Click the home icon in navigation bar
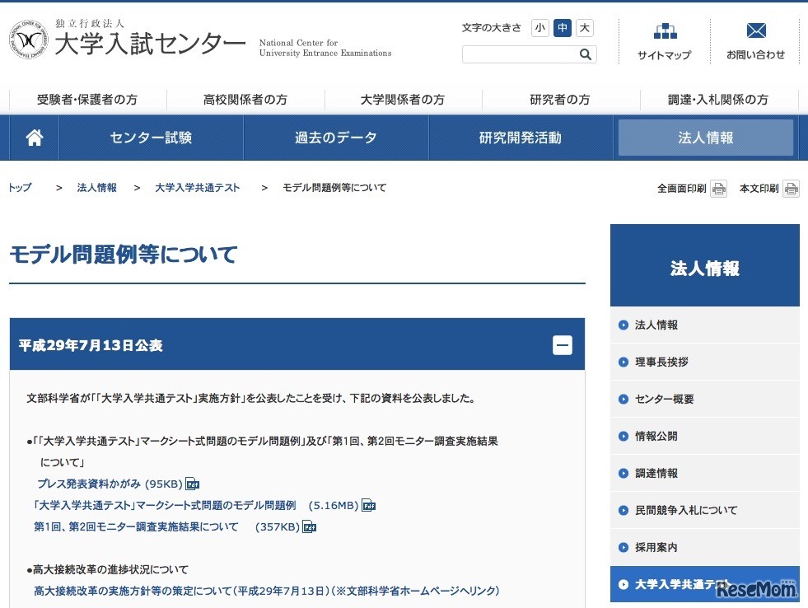 tap(35, 138)
